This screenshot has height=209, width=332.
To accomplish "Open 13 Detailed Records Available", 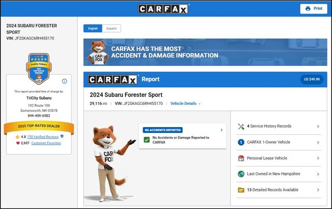I will [273, 190].
